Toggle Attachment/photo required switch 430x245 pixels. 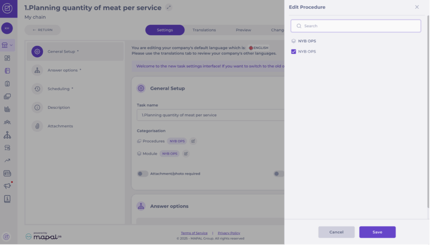(x=143, y=174)
